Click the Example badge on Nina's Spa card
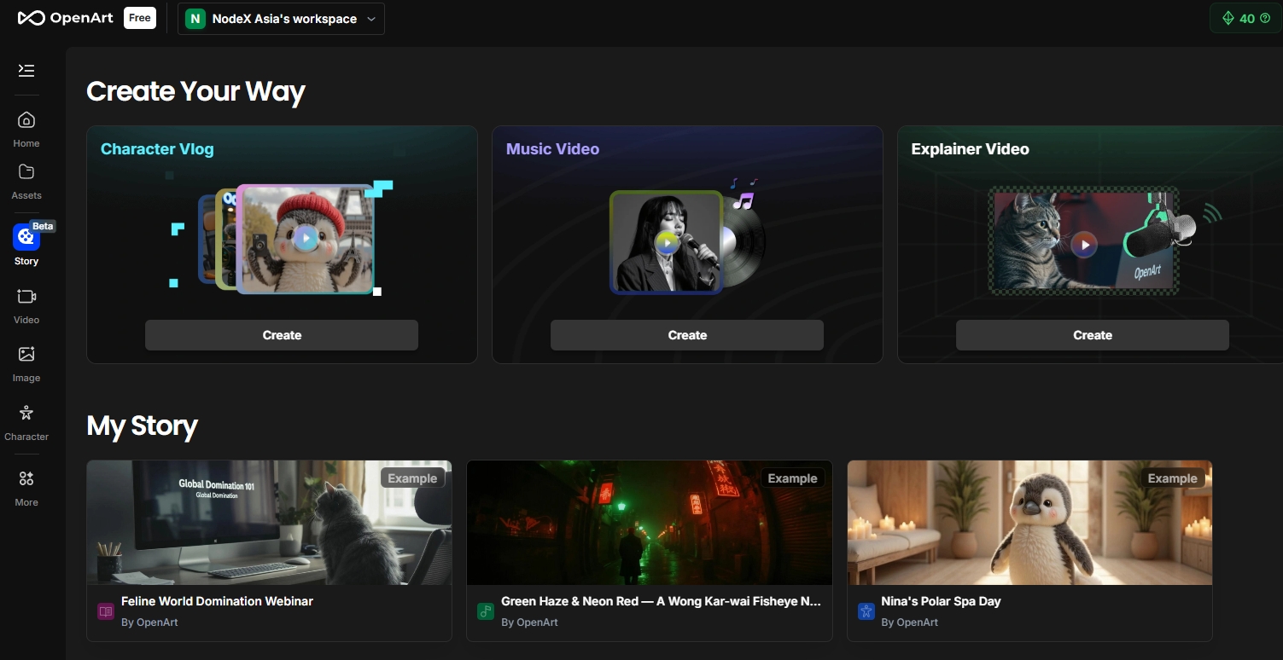The height and width of the screenshot is (660, 1283). [1172, 478]
